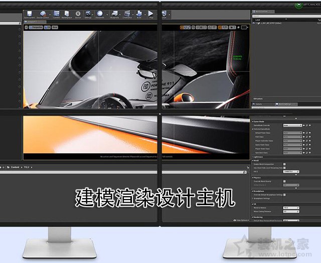Toggle Enable World Composition checkbox
This screenshot has height=263, width=321.
pyautogui.click(x=284, y=164)
